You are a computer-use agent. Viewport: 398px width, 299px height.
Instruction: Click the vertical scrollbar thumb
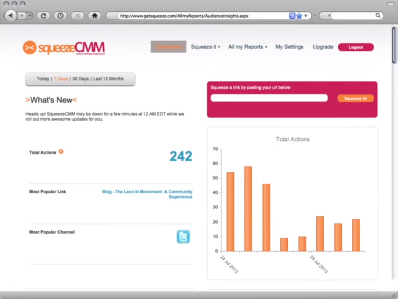[x=395, y=45]
